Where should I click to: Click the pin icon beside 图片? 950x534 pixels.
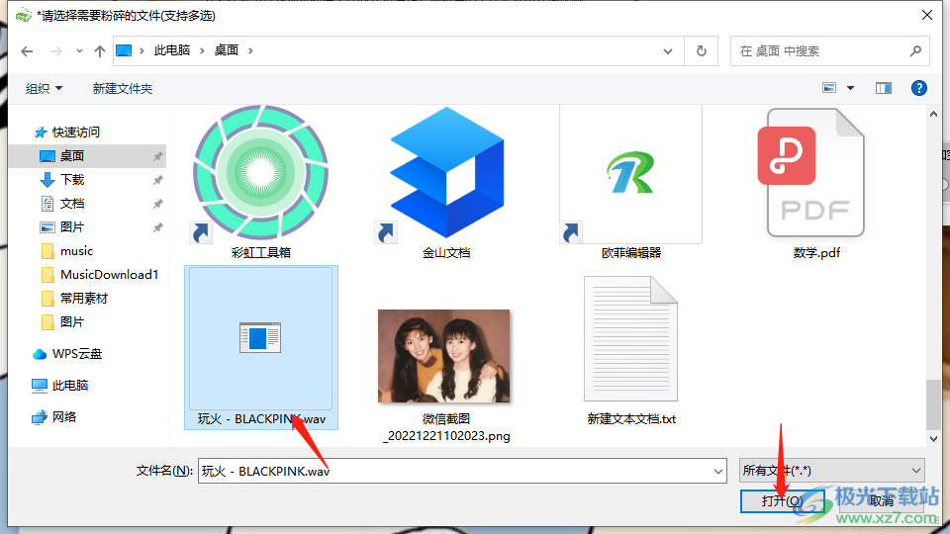pyautogui.click(x=157, y=227)
